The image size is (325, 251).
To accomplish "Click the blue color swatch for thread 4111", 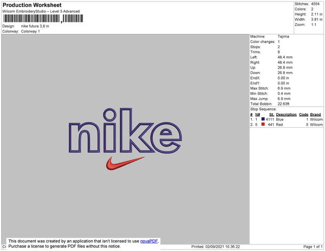I will tap(263, 119).
